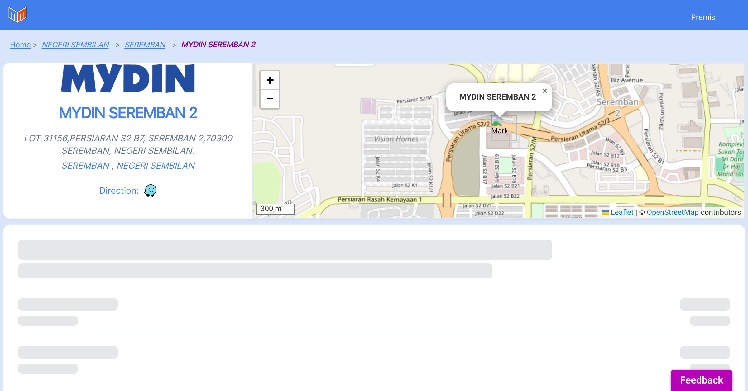Click the site logo in header
Screen dimensions: 748x391
[x=17, y=15]
